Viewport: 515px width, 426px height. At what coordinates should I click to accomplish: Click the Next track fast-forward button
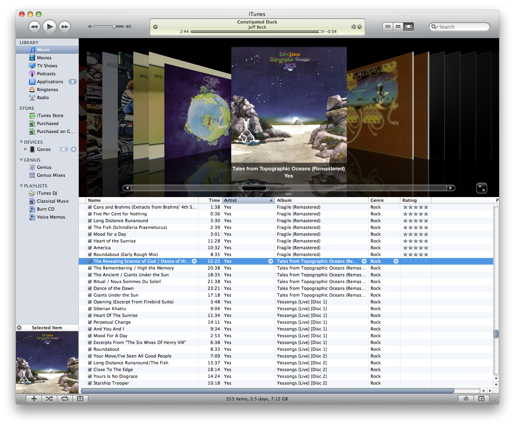click(x=64, y=27)
